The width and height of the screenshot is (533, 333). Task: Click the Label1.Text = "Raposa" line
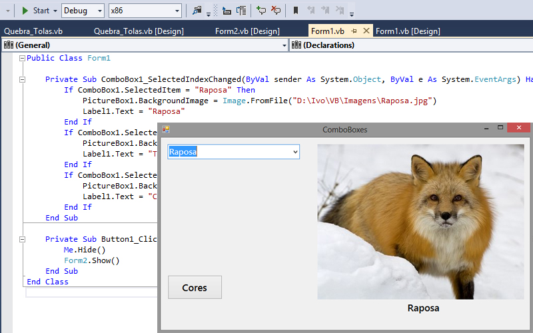click(x=134, y=111)
